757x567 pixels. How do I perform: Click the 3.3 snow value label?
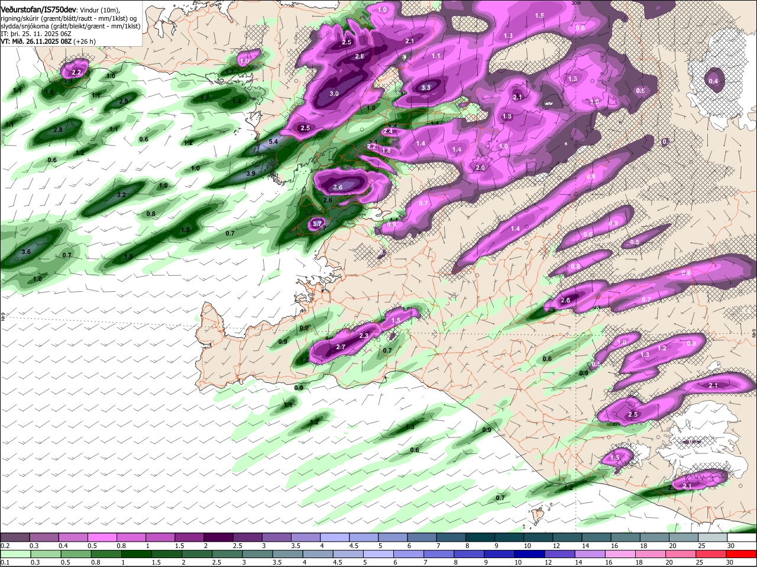(x=426, y=88)
